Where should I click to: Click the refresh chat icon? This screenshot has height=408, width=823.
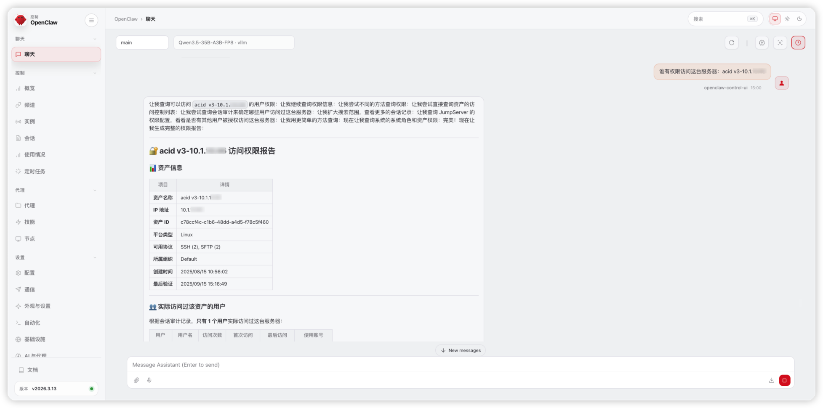(x=732, y=42)
